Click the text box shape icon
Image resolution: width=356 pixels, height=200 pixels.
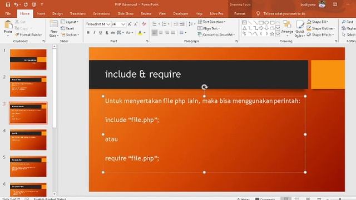244,22
